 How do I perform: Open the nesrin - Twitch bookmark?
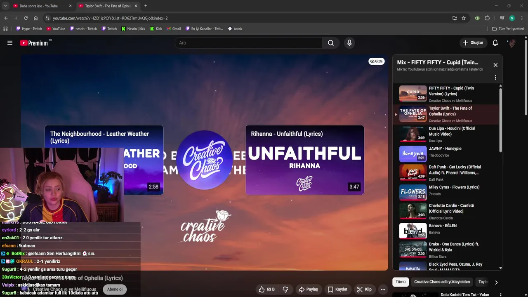(83, 29)
